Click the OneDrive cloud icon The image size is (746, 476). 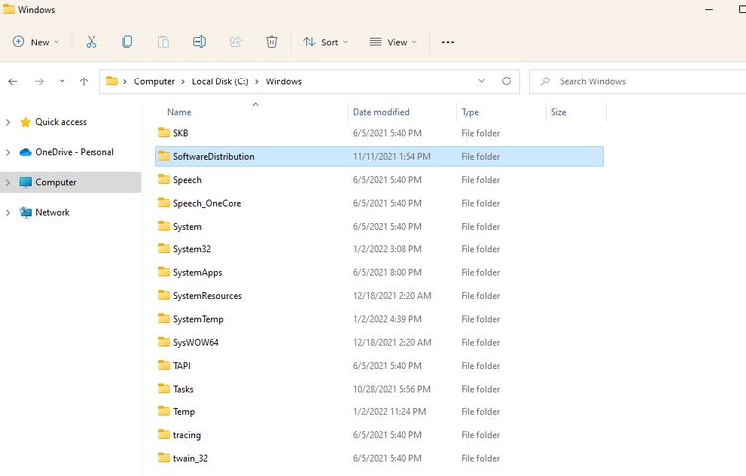tap(25, 152)
